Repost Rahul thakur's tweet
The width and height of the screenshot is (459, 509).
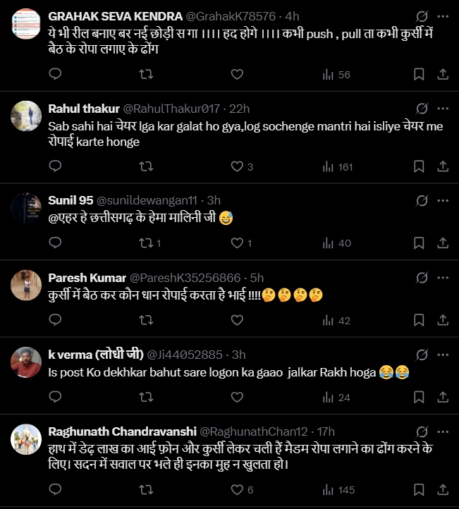(146, 166)
